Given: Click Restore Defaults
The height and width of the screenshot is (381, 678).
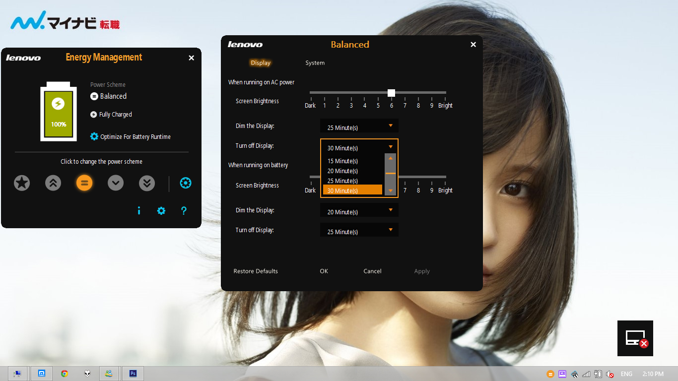Looking at the screenshot, I should (x=256, y=271).
